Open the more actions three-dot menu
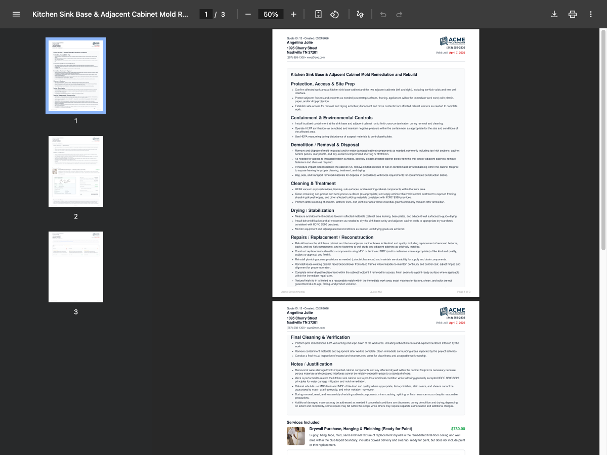 591,14
